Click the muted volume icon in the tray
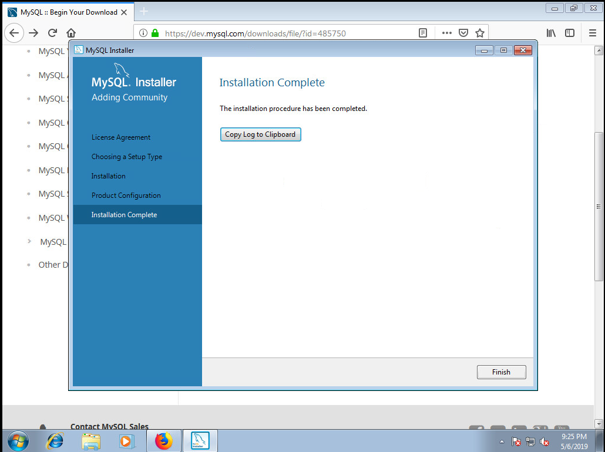The height and width of the screenshot is (452, 605). coord(544,441)
